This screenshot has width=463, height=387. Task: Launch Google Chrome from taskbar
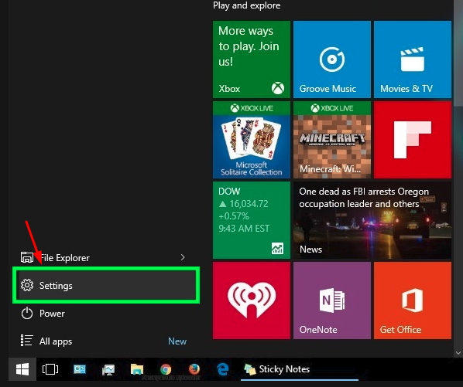pos(166,369)
